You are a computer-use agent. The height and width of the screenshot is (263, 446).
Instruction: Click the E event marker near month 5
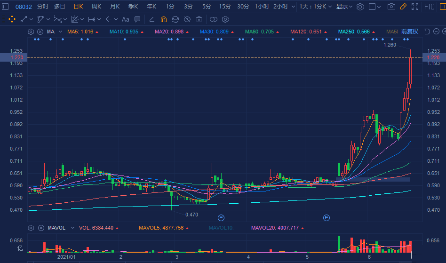click(326, 218)
